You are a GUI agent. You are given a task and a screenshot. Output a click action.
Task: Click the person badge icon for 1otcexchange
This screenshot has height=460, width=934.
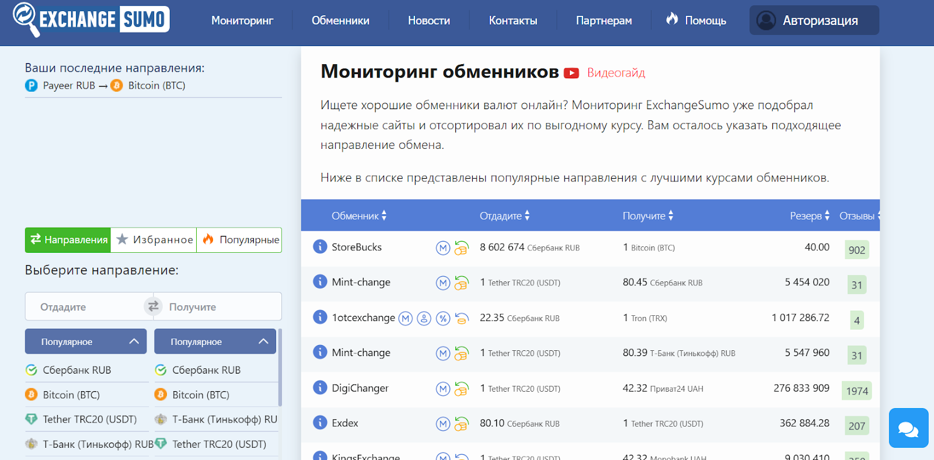[x=424, y=319]
